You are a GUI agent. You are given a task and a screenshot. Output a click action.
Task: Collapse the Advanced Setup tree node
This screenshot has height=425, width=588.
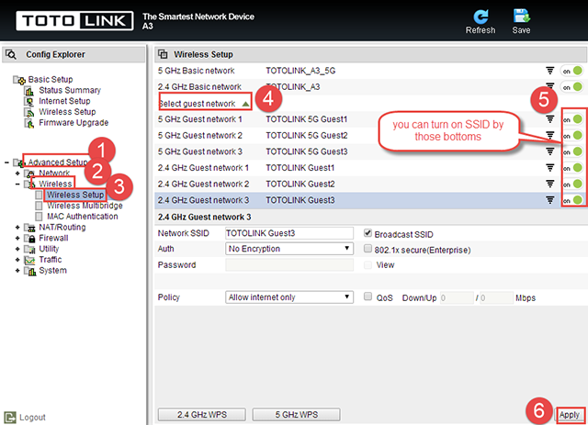[x=6, y=162]
